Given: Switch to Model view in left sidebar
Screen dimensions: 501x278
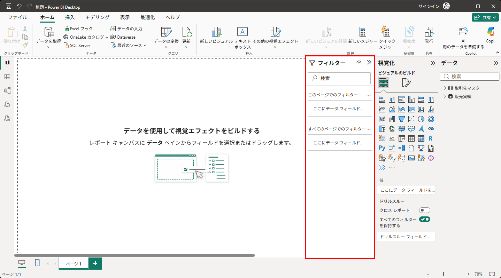Looking at the screenshot, I should (x=7, y=90).
